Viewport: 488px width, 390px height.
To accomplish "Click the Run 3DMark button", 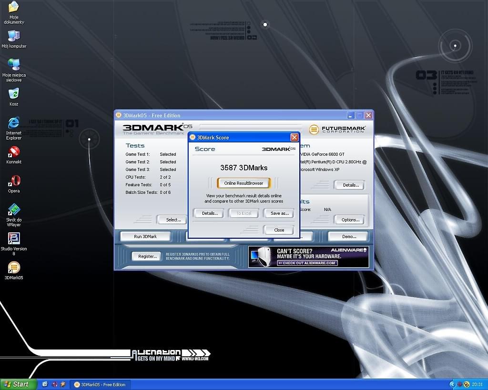I will tap(145, 237).
